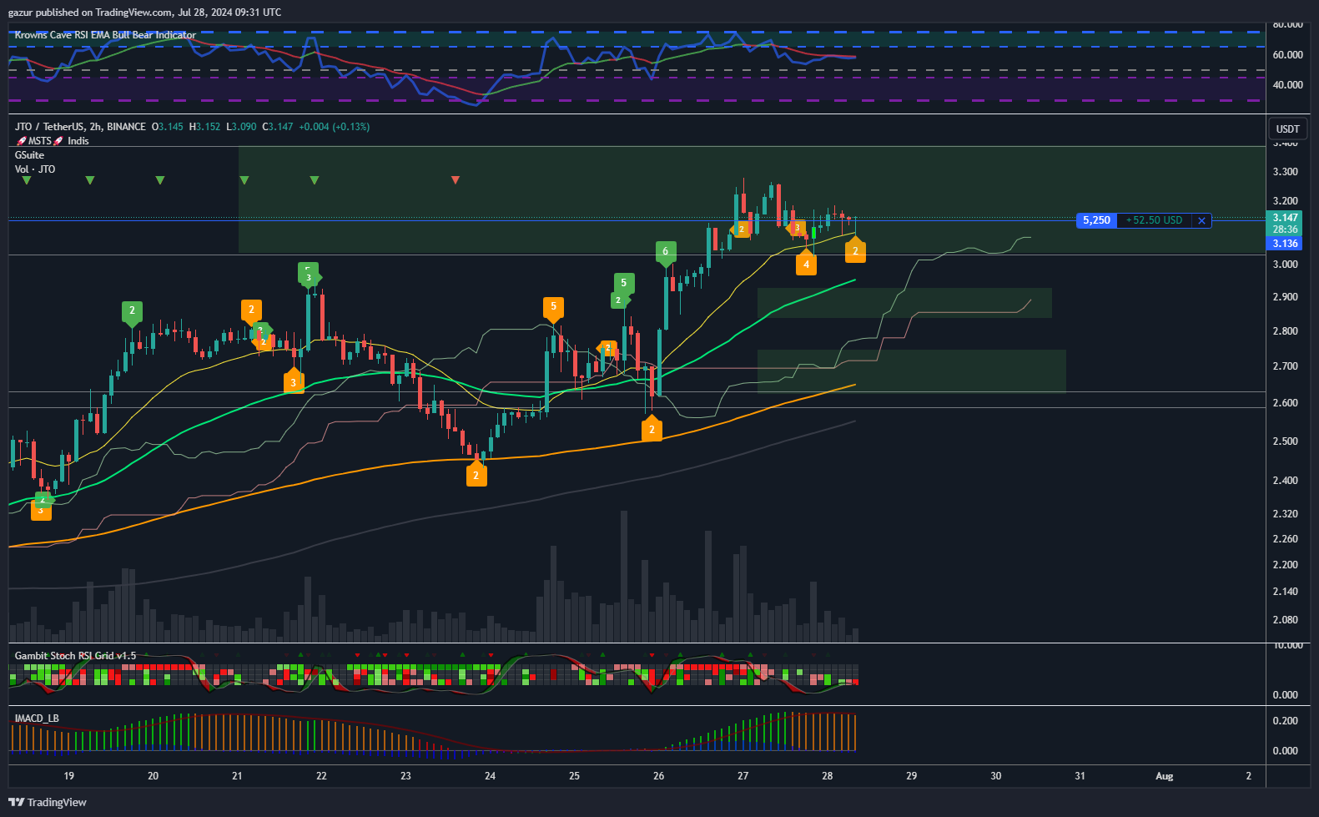The width and height of the screenshot is (1319, 817).
Task: Click the green 5 signal marker
Action: click(623, 284)
